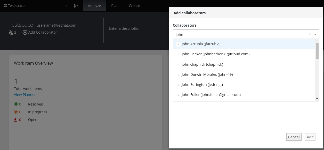Open the Create tab
This screenshot has width=324, height=150.
(134, 5)
